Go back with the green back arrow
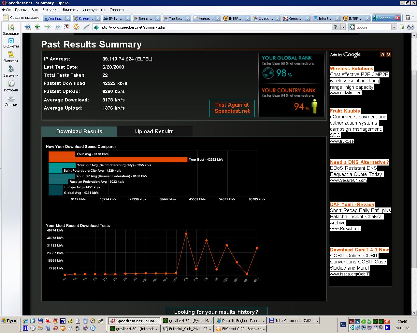Screen dimensions: 417x333 [38, 27]
